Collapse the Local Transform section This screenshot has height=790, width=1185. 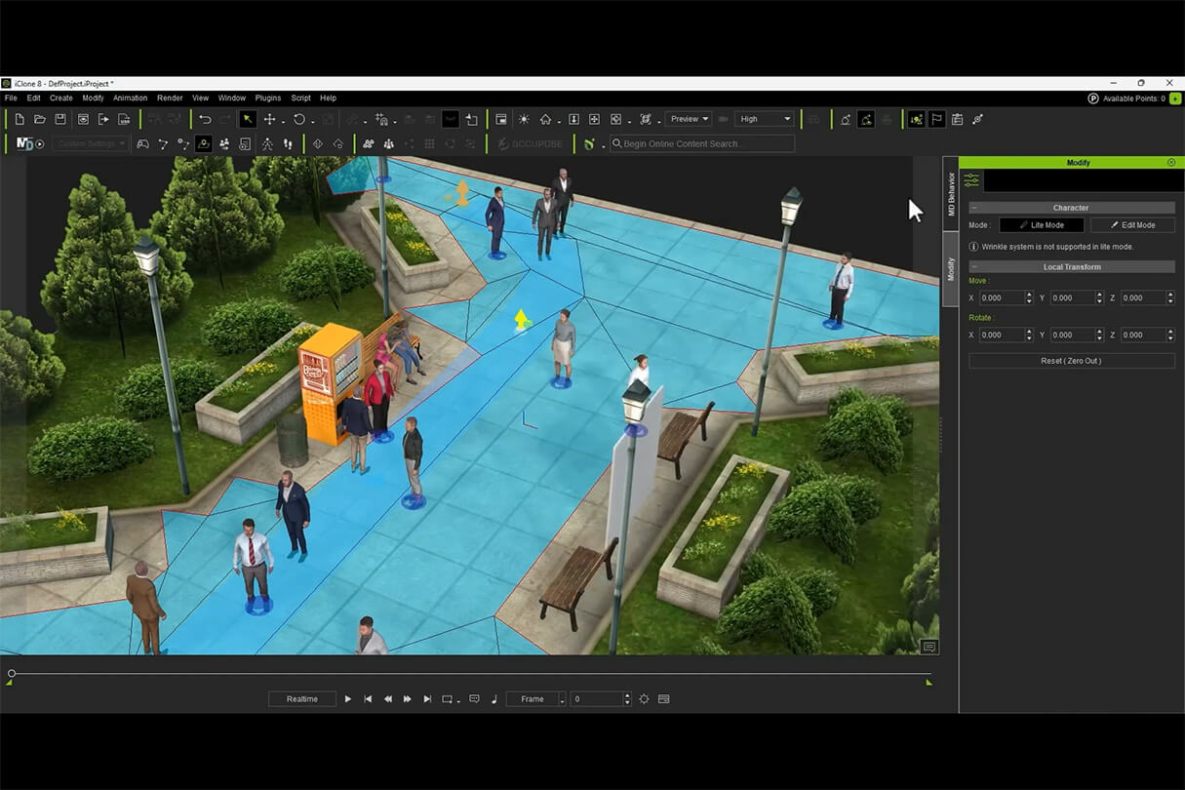pyautogui.click(x=974, y=267)
